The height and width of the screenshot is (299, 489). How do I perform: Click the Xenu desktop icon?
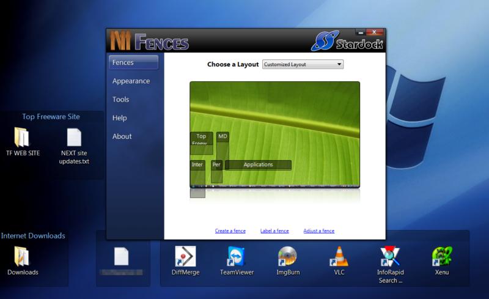tap(442, 256)
